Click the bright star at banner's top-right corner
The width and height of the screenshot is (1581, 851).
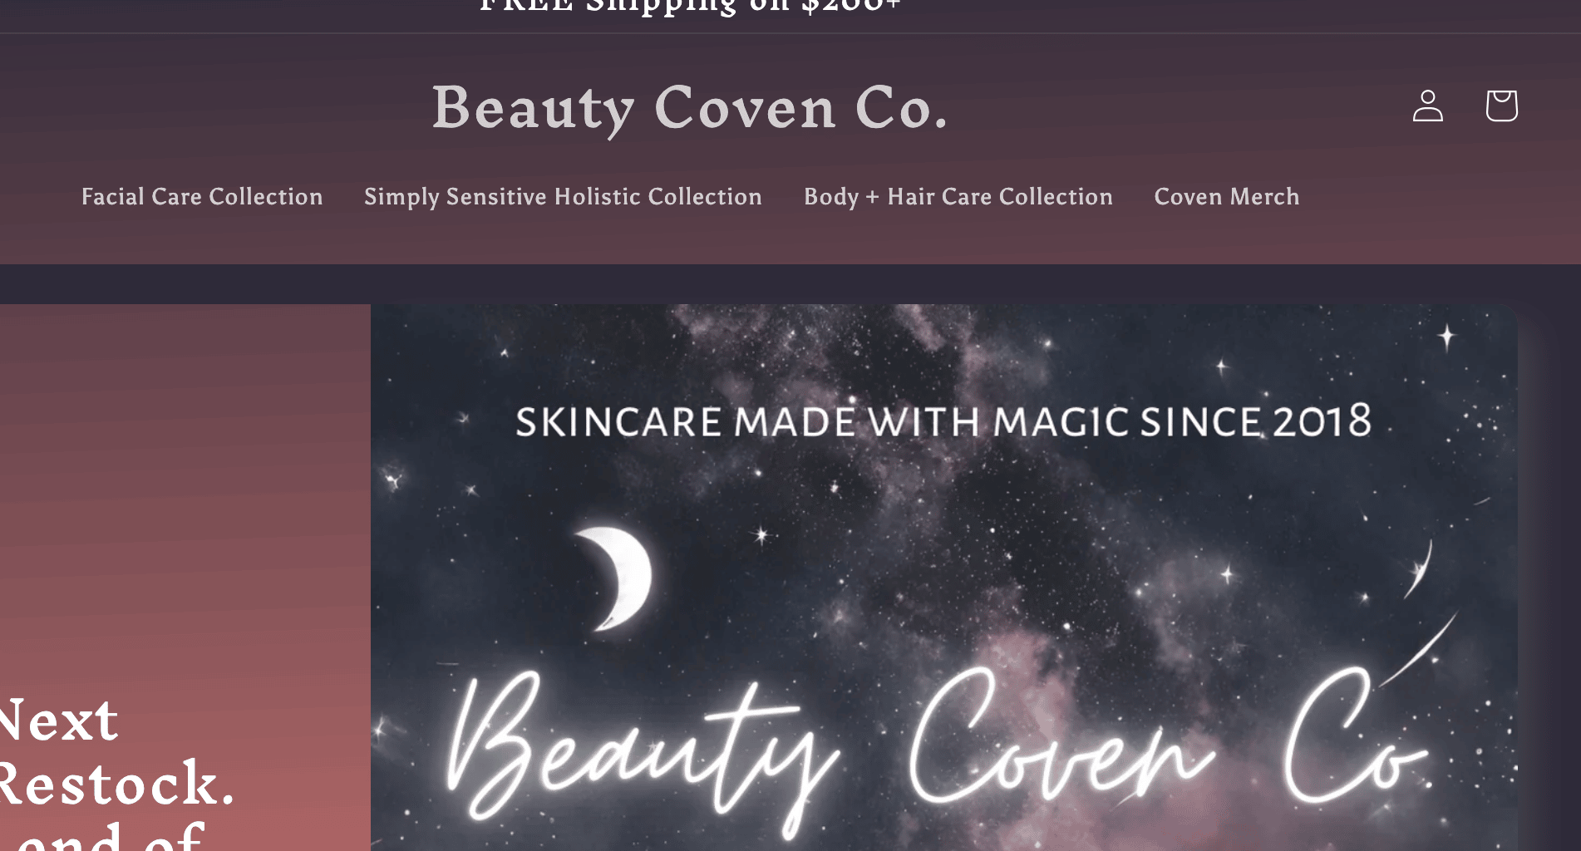[x=1447, y=336]
